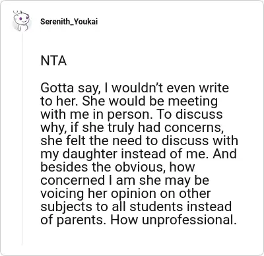The height and width of the screenshot is (256, 264).
Task: Open the Serenith_Youkai user profile
Action: click(x=69, y=22)
